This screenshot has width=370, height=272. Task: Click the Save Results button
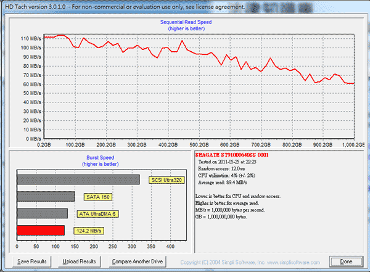32,262
